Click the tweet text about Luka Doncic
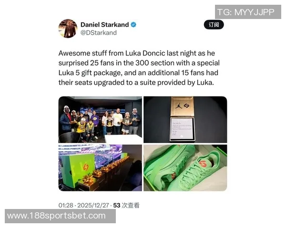Image resolution: width=286 pixels, height=228 pixels. pos(139,68)
